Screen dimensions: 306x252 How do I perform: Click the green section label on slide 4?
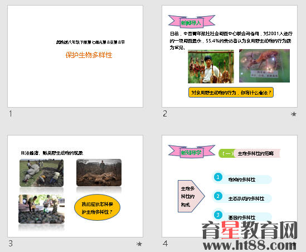[226, 153]
